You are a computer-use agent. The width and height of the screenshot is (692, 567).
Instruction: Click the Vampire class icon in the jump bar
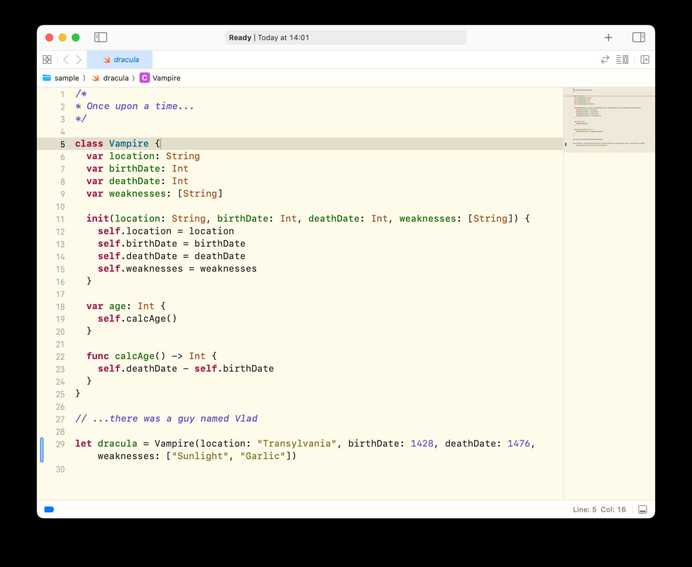(145, 78)
